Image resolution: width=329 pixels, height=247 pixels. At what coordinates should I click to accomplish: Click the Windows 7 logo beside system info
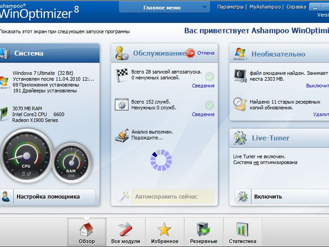[x=4, y=82]
